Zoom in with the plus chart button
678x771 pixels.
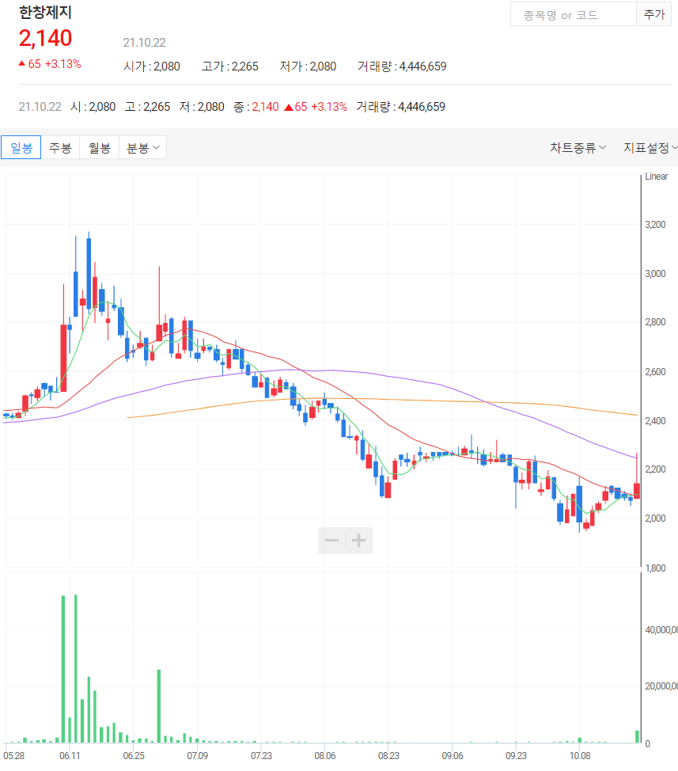(x=358, y=541)
